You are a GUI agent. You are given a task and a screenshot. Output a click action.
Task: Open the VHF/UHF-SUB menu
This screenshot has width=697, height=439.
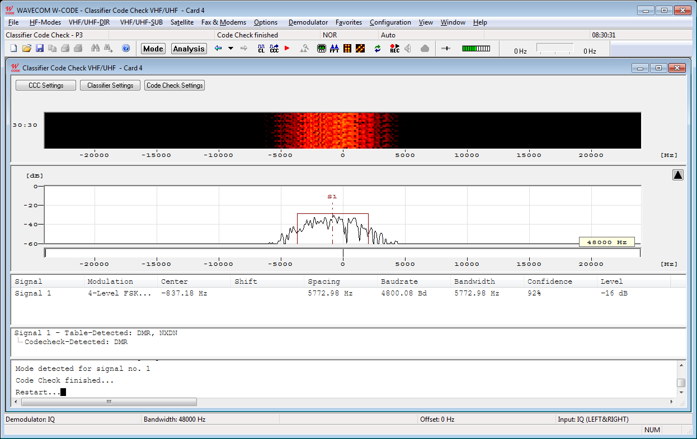142,22
